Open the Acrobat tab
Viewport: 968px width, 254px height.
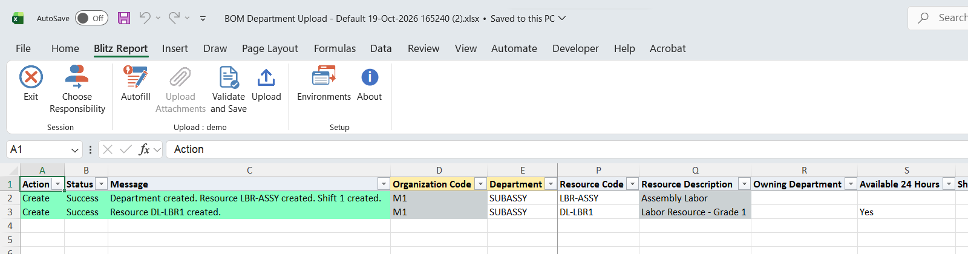[667, 48]
